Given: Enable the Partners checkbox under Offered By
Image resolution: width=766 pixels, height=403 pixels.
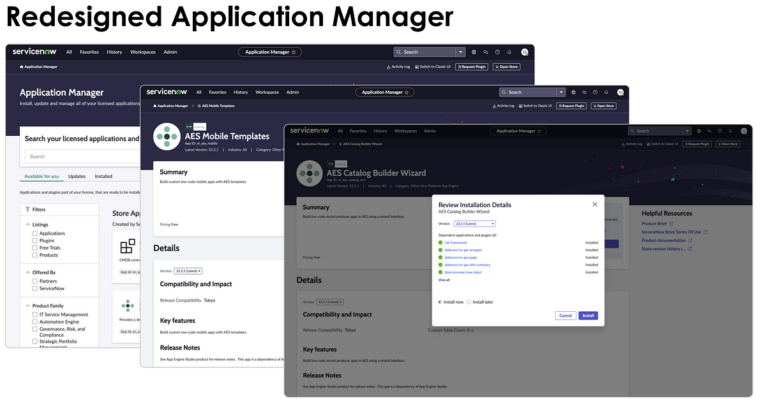Looking at the screenshot, I should point(34,281).
